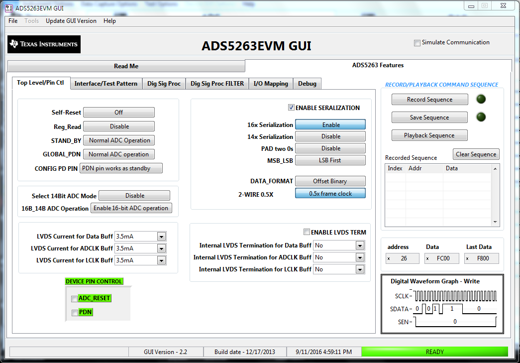Open the Debug tab
The height and width of the screenshot is (363, 520).
pos(307,84)
